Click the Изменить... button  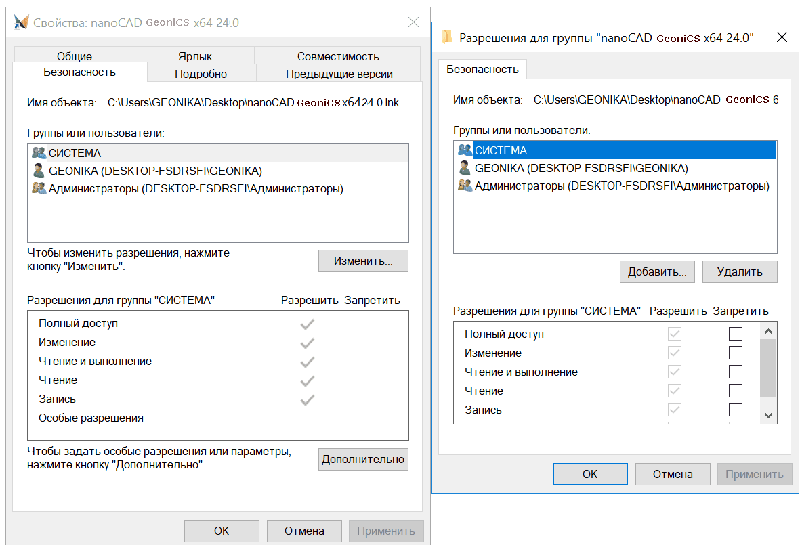click(363, 261)
